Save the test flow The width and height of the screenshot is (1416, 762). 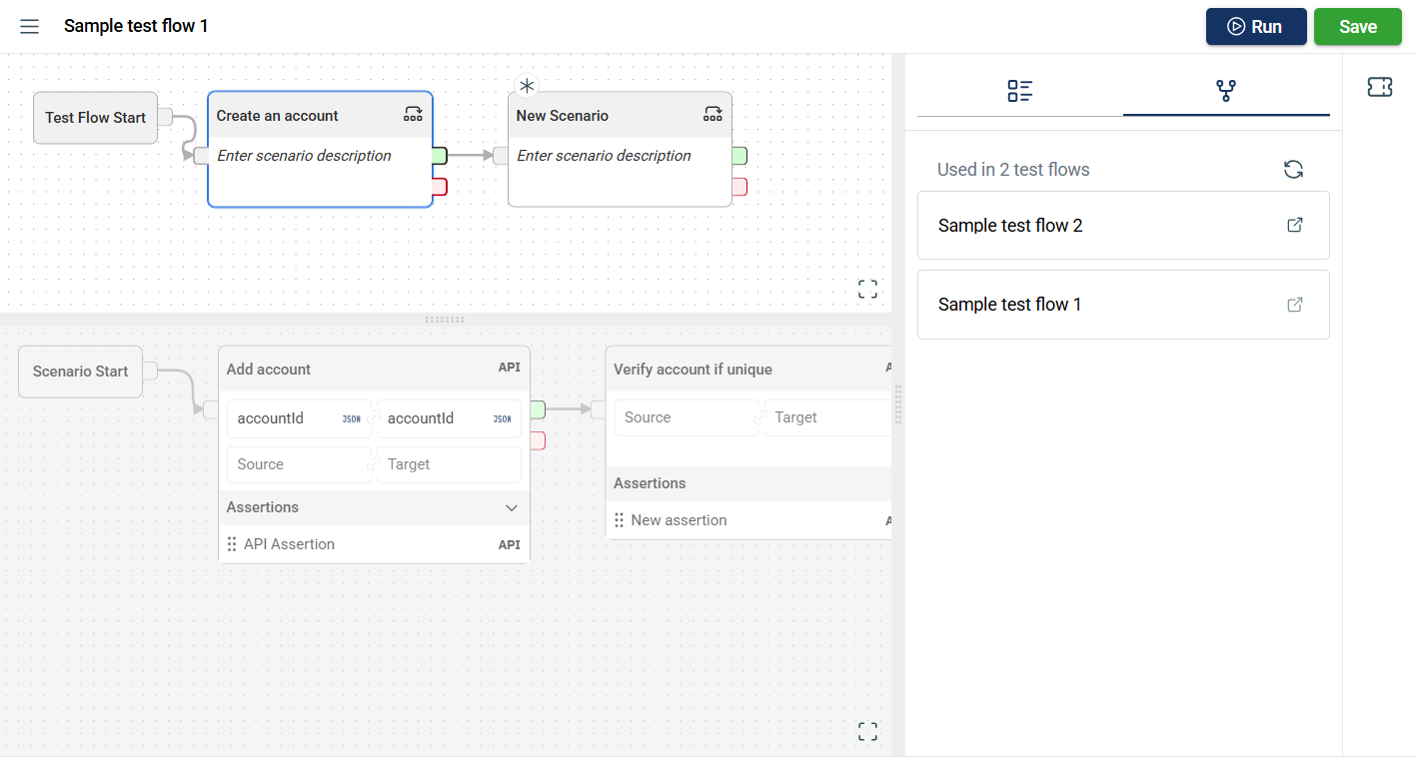click(1357, 27)
